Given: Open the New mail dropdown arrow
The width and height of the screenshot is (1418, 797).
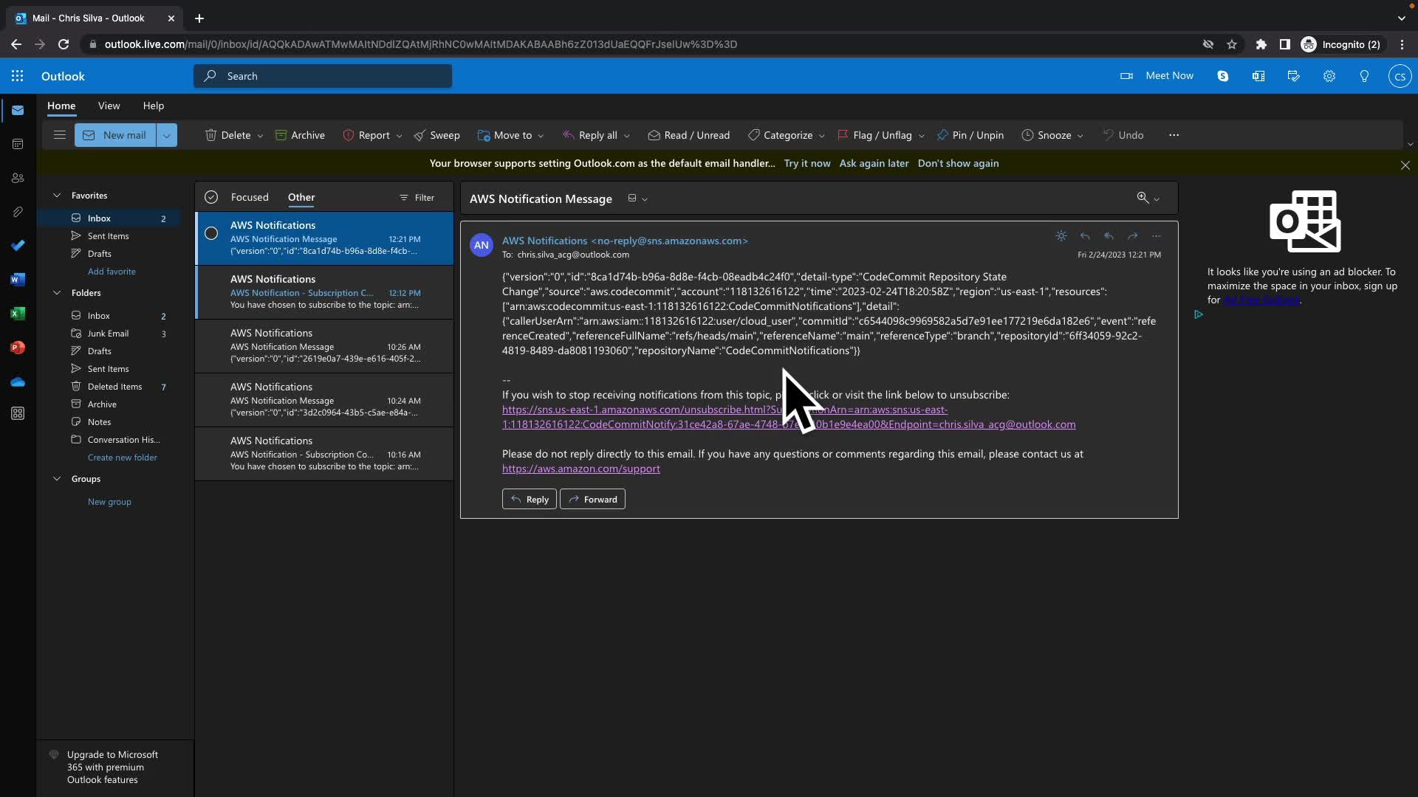Looking at the screenshot, I should [167, 135].
